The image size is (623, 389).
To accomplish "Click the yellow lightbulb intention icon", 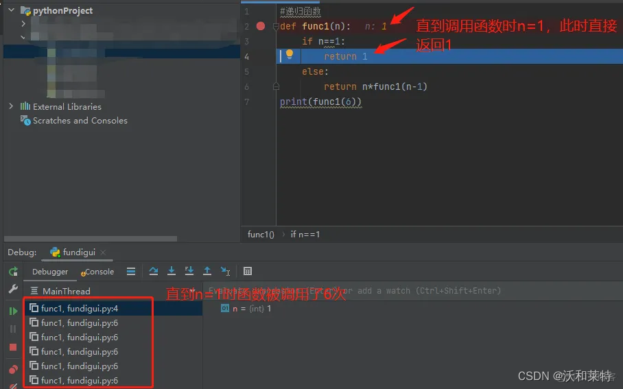I will coord(290,54).
